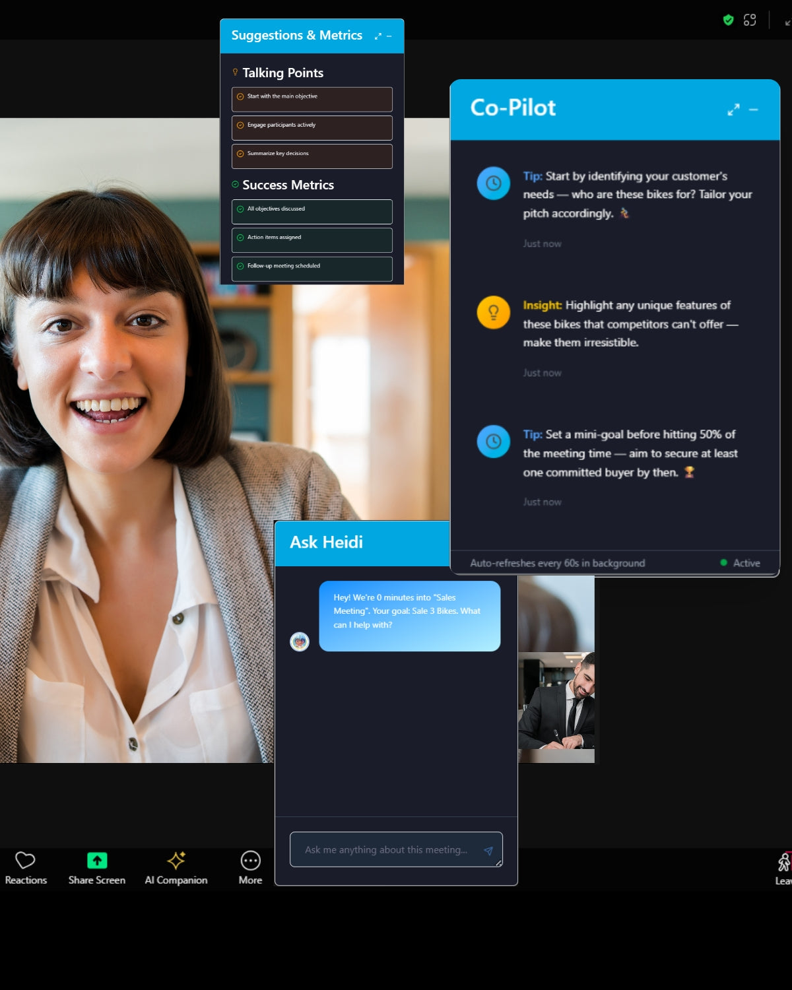
Task: Click the green security shield icon
Action: (x=728, y=20)
